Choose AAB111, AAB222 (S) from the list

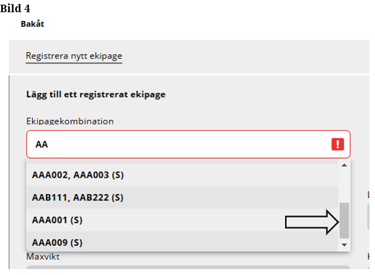(78, 198)
